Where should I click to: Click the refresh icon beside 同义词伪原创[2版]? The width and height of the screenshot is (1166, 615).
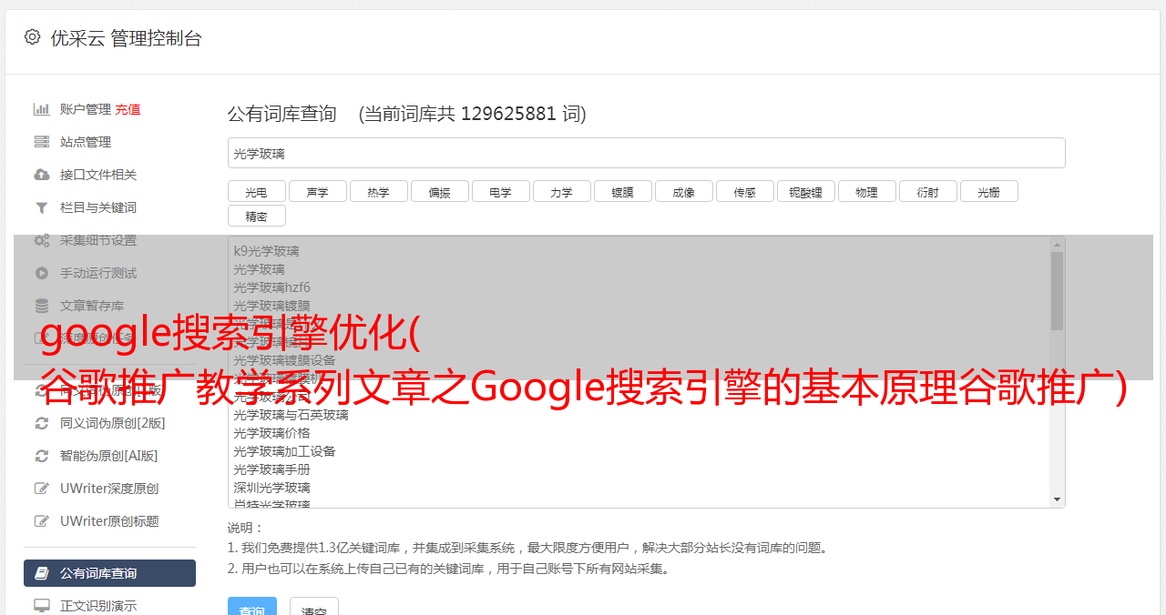tap(42, 423)
